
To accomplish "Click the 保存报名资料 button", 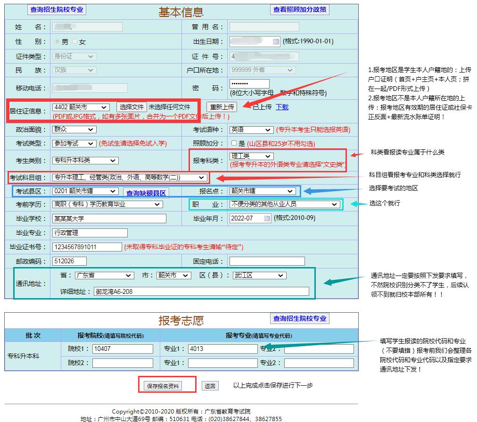I will click(163, 386).
